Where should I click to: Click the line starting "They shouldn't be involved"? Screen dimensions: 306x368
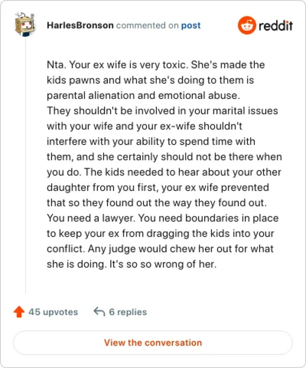pos(162,111)
